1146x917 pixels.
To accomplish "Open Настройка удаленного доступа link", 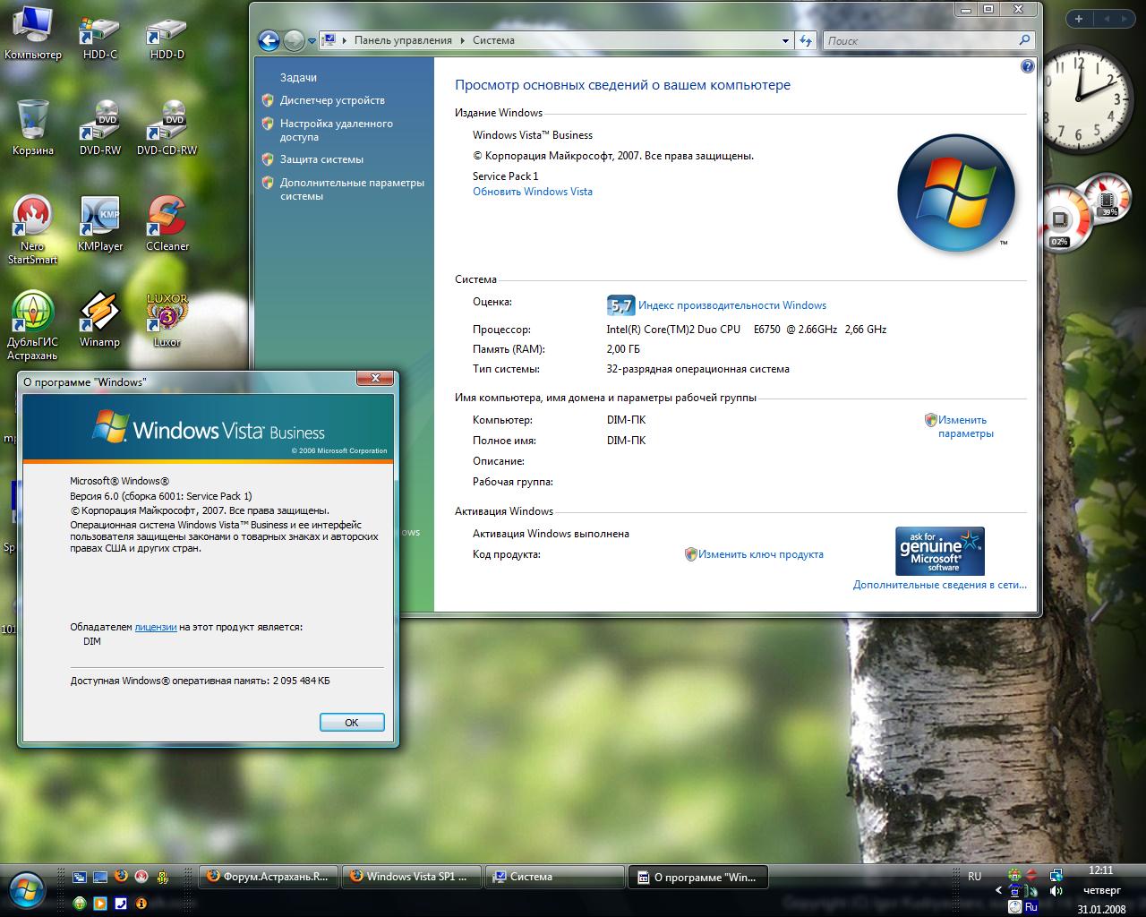I will tap(336, 130).
